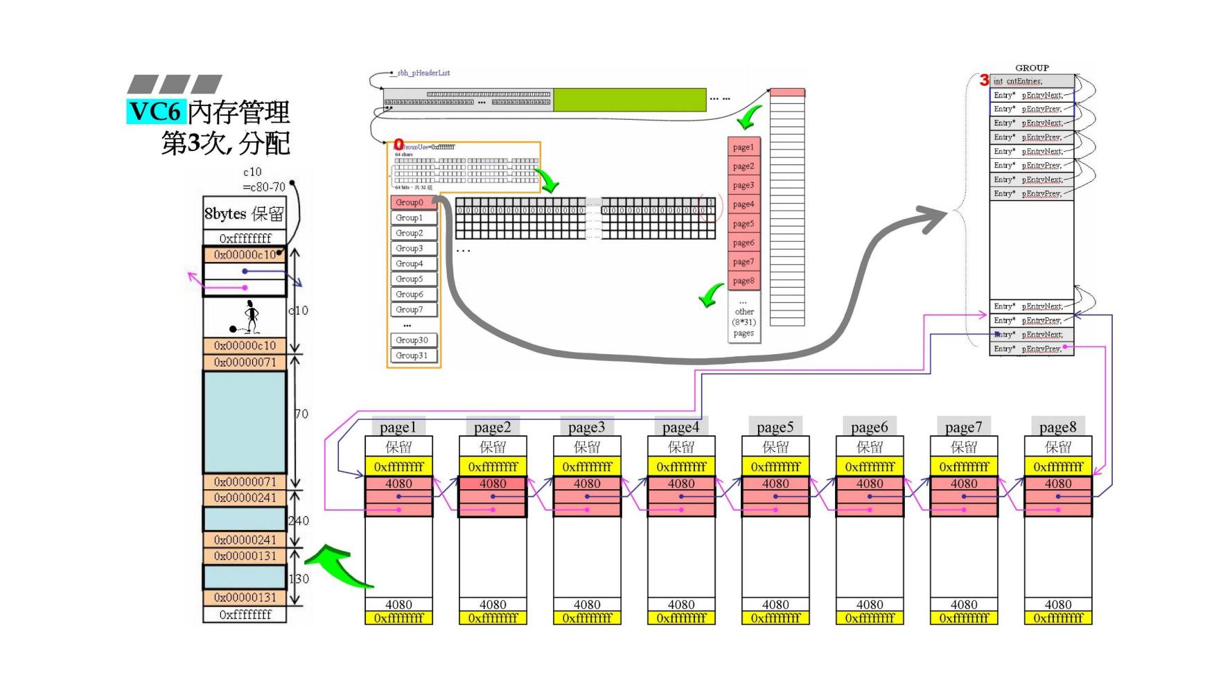The image size is (1232, 693).
Task: Click the "c10 =c80-70" annotation
Action: pos(263,179)
